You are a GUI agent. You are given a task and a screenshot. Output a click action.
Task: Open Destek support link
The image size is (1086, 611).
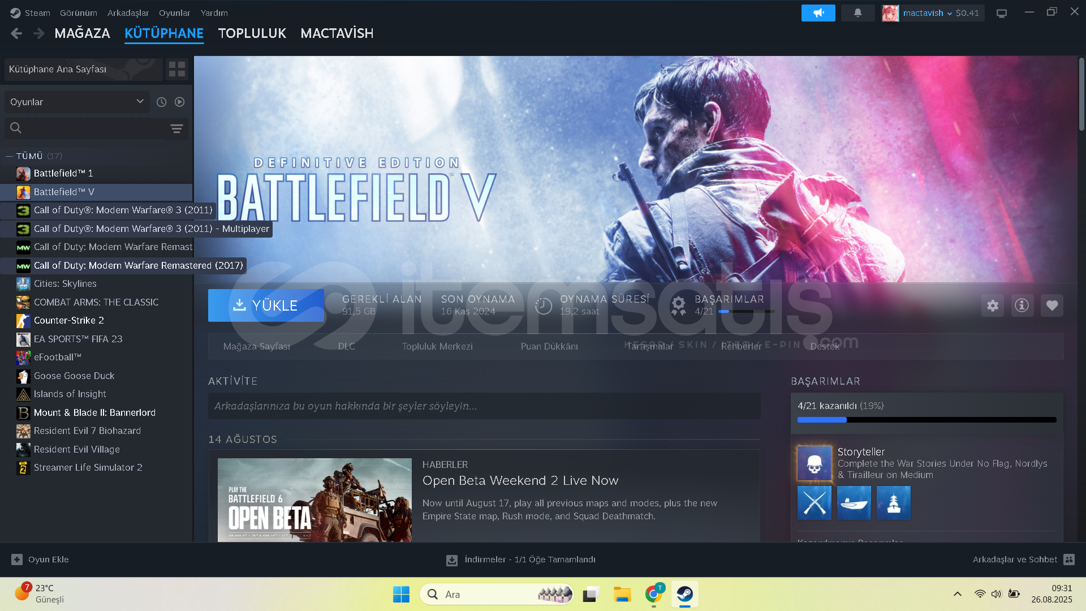[x=825, y=346]
